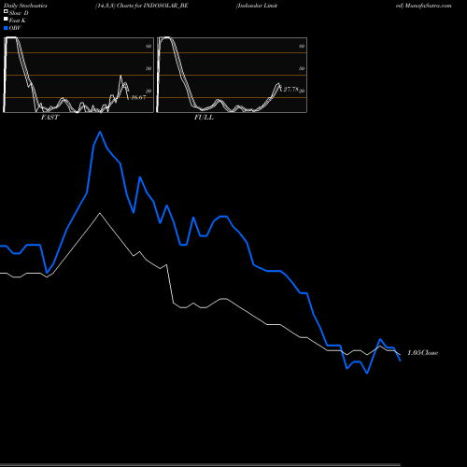Screen dimensions: 467x467
Task: Click the 16.67 value in FAST chart
Action: (138, 97)
